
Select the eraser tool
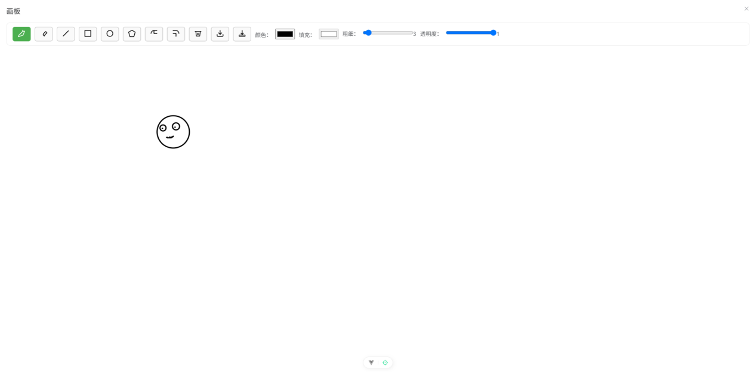[44, 34]
